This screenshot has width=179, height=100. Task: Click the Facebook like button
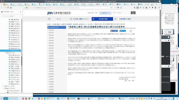coord(114,31)
